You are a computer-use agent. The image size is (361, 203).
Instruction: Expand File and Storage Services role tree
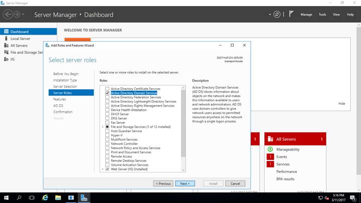pyautogui.click(x=102, y=127)
